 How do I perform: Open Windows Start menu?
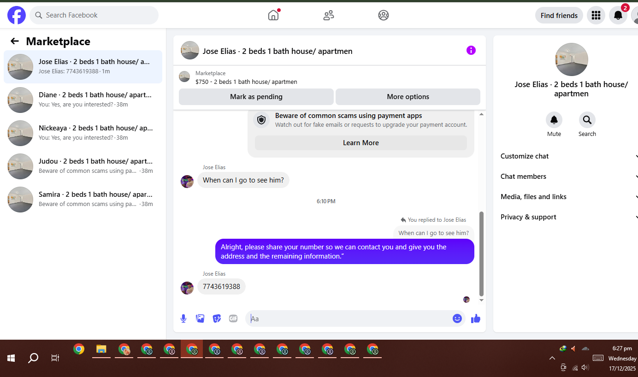click(11, 358)
